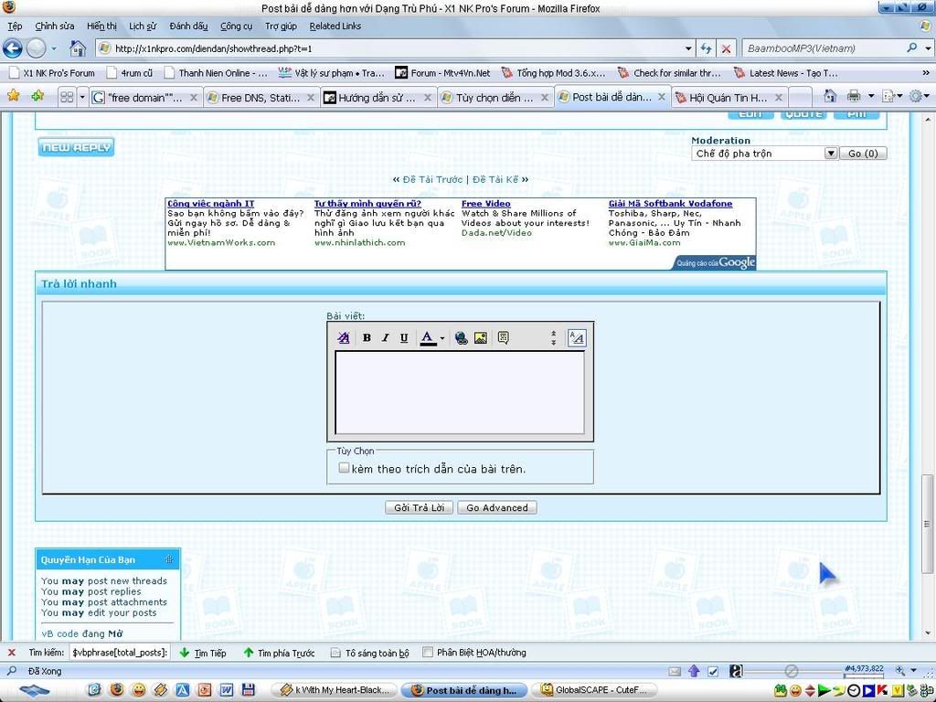
Task: Click the Go Advanced button
Action: (x=497, y=507)
